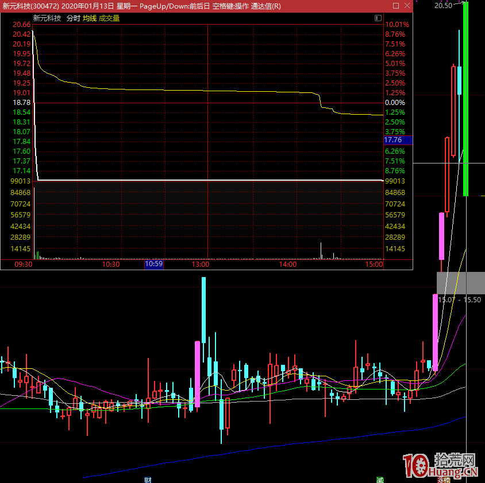This screenshot has width=485, height=483.
Task: Click the 15.07 - 15.50 gap label
Action: [459, 299]
